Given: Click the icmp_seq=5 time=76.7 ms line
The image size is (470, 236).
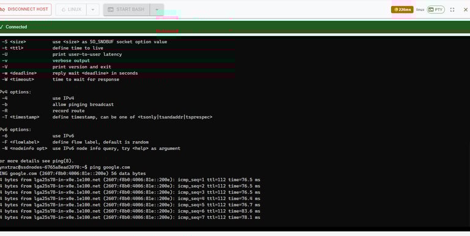Looking at the screenshot, I should pos(130,205).
